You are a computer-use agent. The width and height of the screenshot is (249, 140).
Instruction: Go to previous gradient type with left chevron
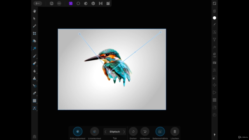[x=105, y=132]
